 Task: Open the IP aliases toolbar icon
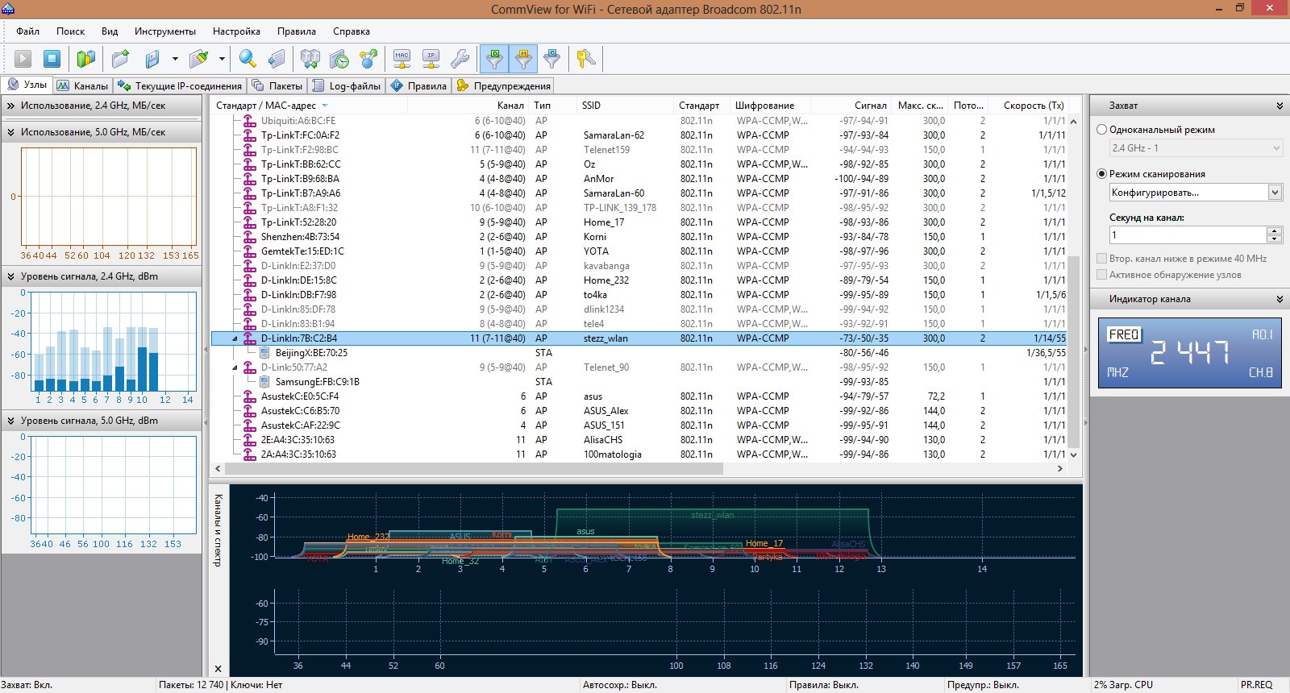click(x=431, y=59)
